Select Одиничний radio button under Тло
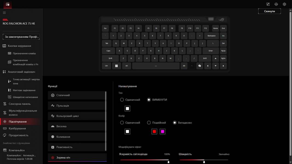Image resolution: width=292 pixels, height=164 pixels. (122, 100)
